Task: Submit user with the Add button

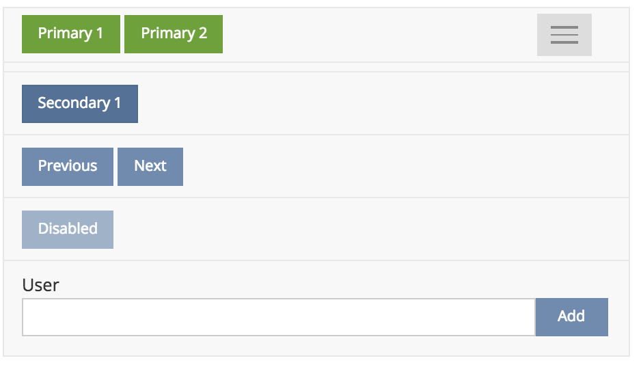Action: pos(571,317)
